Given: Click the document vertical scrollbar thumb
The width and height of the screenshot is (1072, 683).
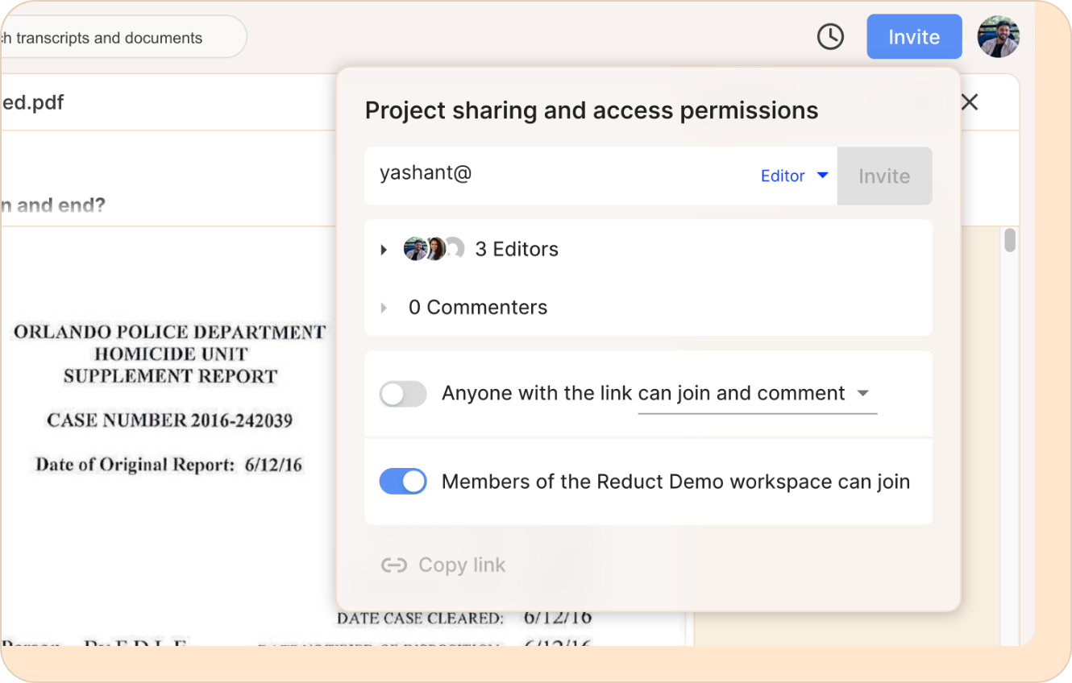Looking at the screenshot, I should coord(1009,241).
